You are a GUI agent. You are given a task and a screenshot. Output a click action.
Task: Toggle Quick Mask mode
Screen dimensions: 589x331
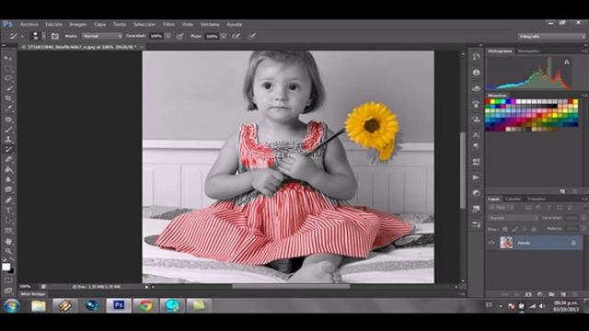[8, 280]
